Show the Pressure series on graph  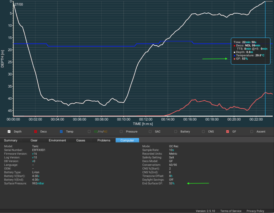tap(122, 132)
